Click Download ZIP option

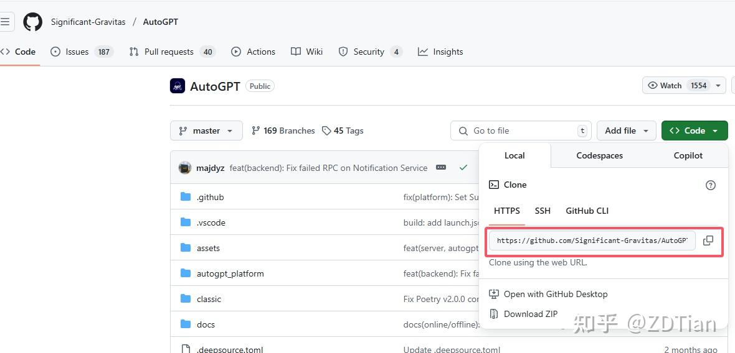pos(530,314)
